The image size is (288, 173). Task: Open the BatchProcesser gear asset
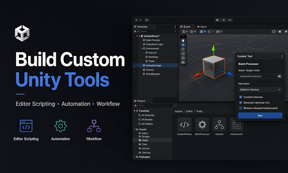(x=202, y=124)
